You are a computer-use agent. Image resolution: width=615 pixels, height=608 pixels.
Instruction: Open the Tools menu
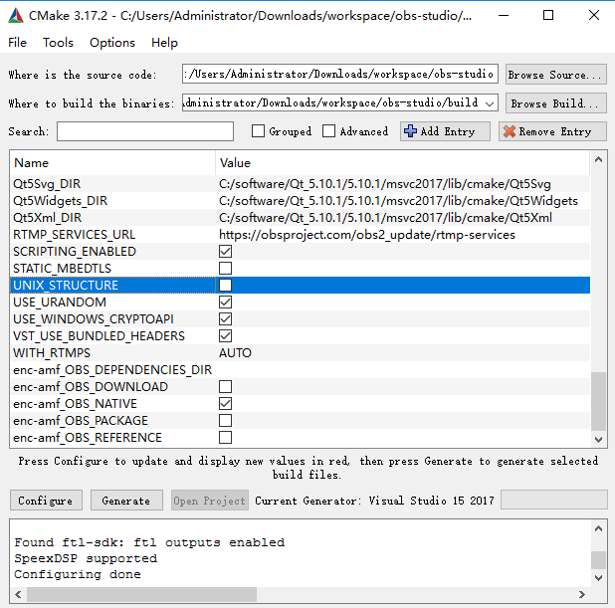pyautogui.click(x=58, y=43)
